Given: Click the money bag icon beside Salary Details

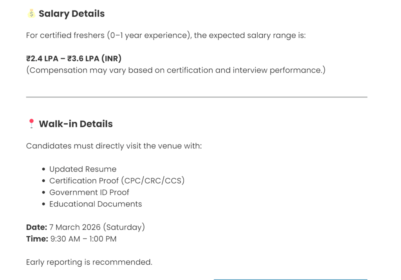Looking at the screenshot, I should 31,14.
